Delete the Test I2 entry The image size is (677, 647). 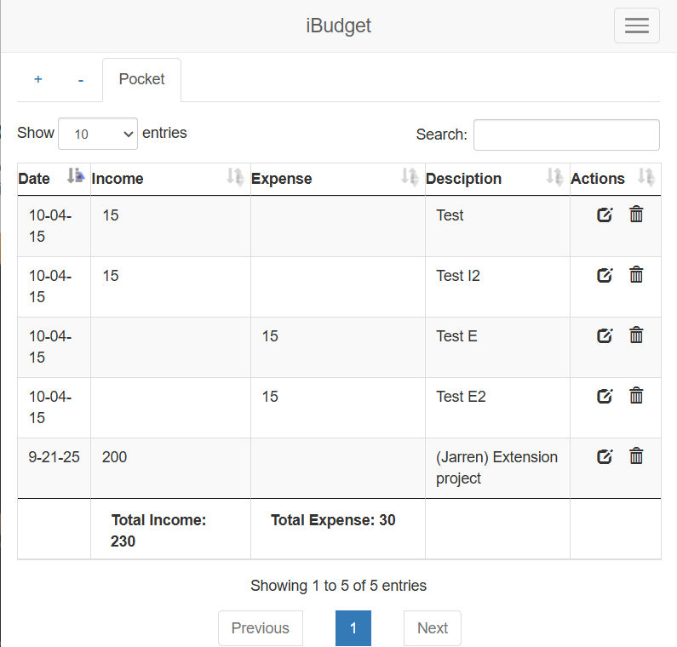[636, 275]
